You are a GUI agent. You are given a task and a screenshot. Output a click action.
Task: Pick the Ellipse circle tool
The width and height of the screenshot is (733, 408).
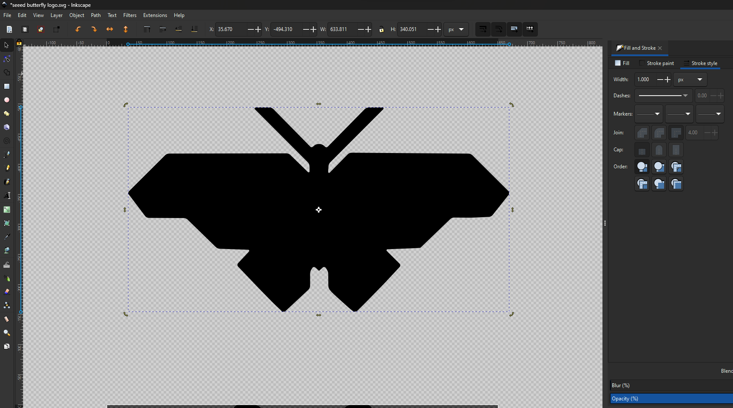(x=7, y=100)
